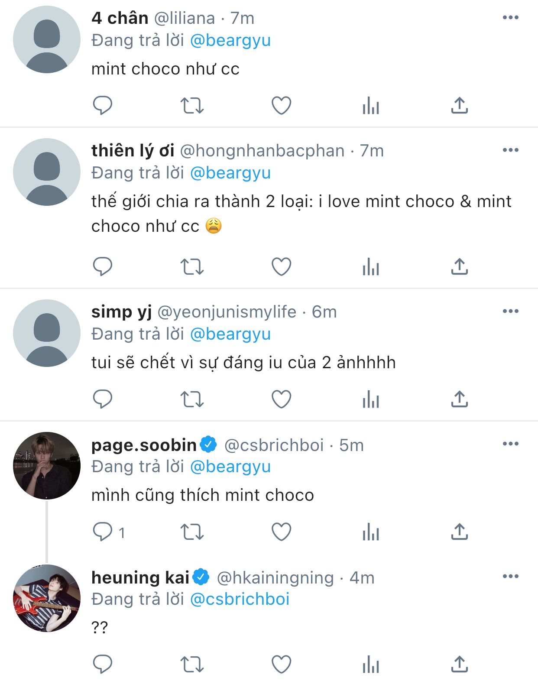Tap heuning kai's avatar photo
Image resolution: width=538 pixels, height=681 pixels.
47,598
